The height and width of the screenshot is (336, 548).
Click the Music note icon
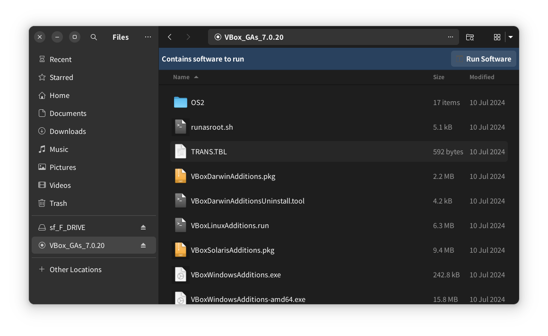point(42,149)
